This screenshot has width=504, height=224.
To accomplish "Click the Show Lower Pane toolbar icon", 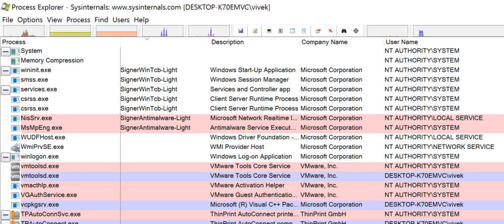I will (292, 31).
